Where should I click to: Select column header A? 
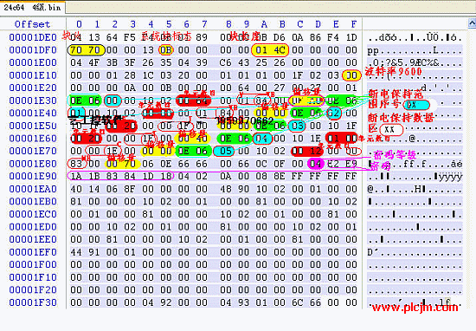[265, 24]
